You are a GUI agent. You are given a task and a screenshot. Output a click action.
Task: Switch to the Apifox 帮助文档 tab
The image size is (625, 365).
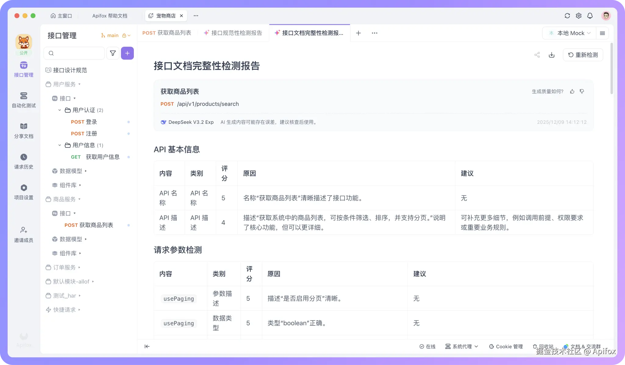click(110, 16)
